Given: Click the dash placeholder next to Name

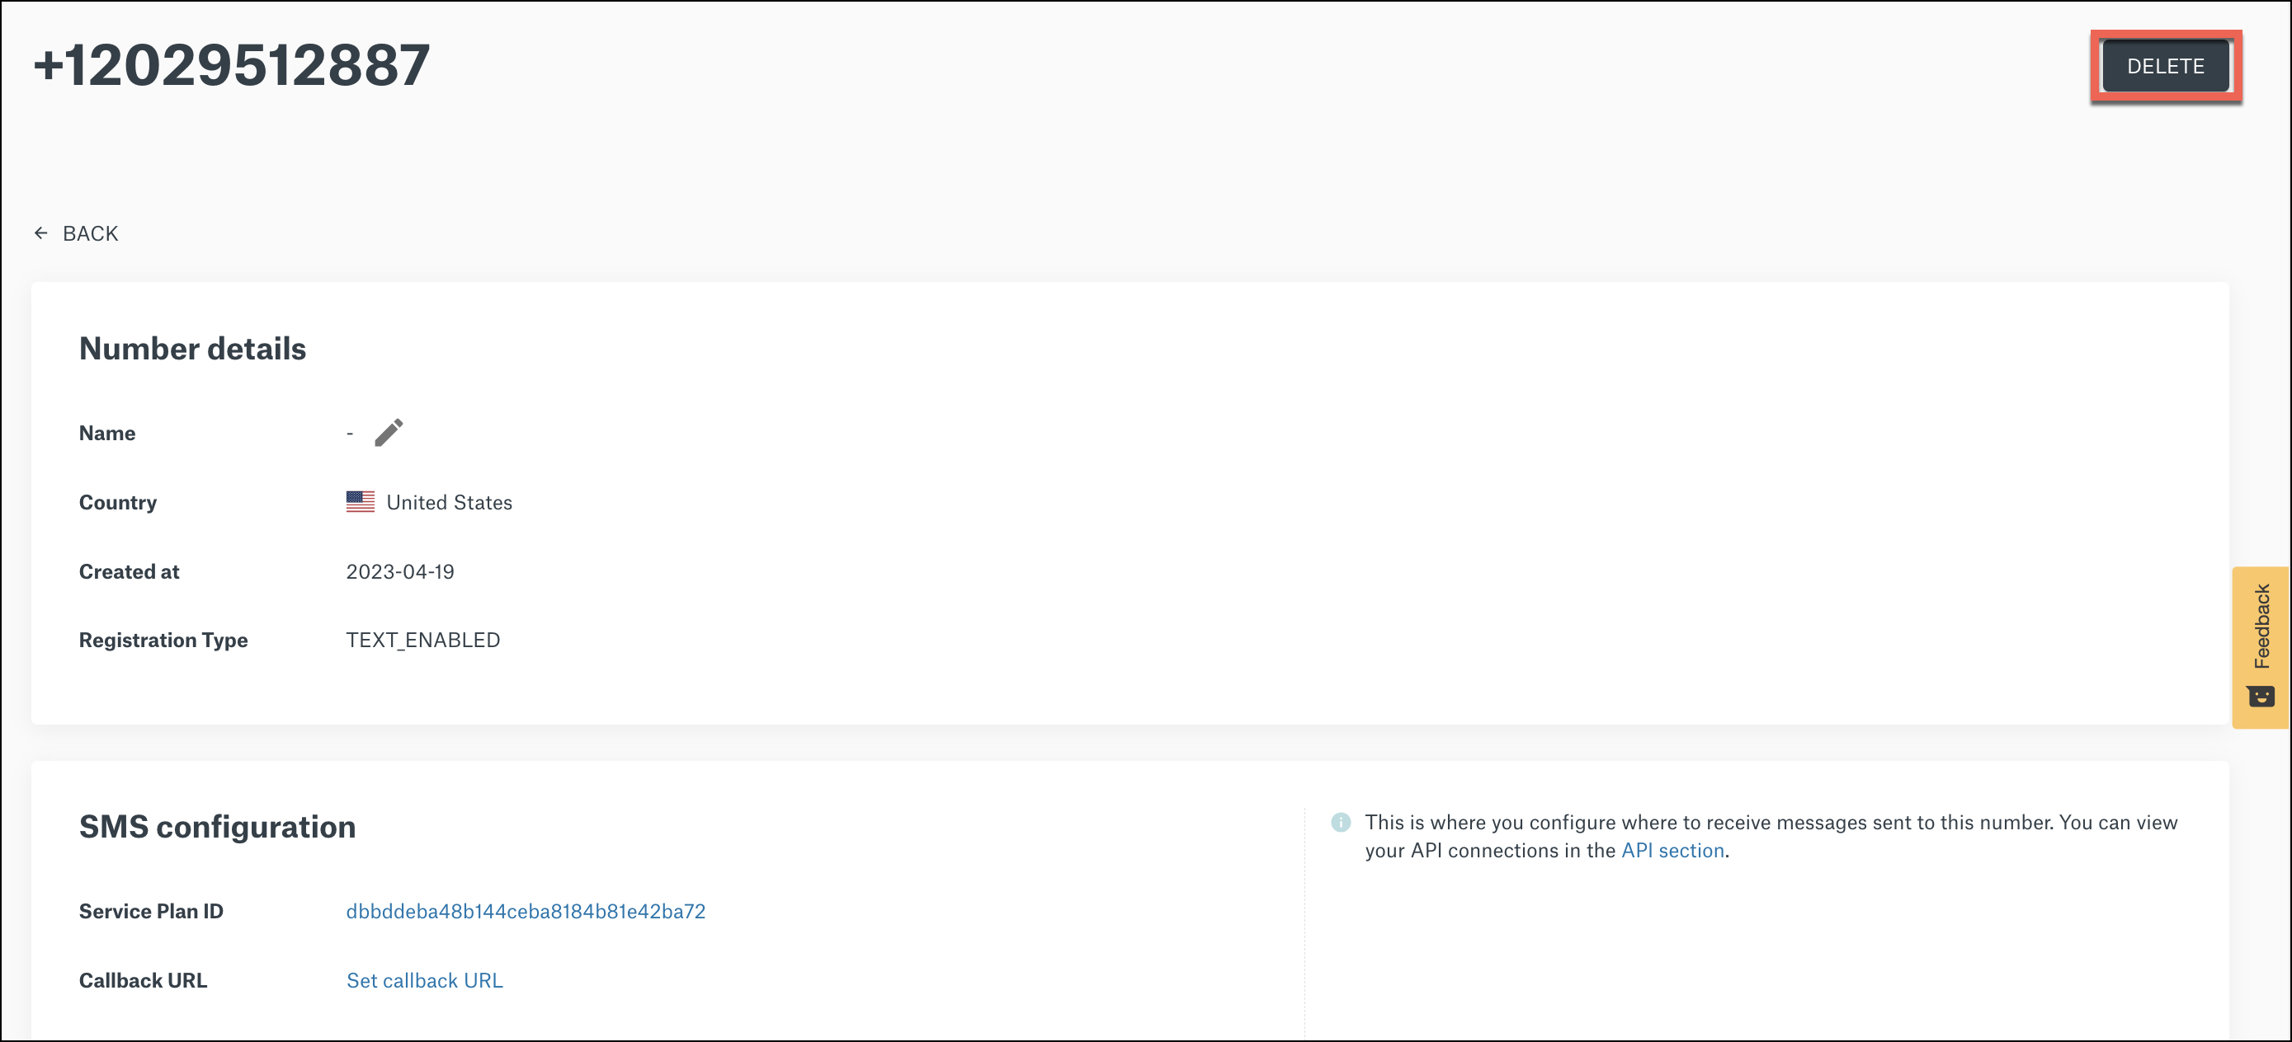Looking at the screenshot, I should [350, 432].
